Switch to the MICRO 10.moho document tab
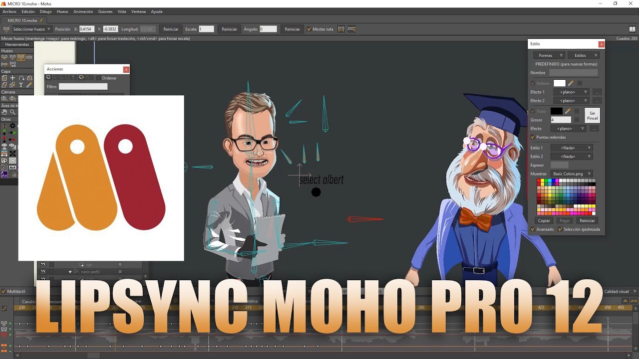 [x=22, y=20]
